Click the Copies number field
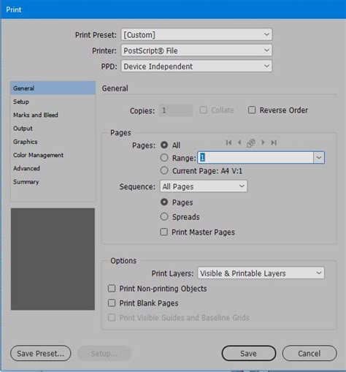This screenshot has width=346, height=372. pyautogui.click(x=176, y=110)
